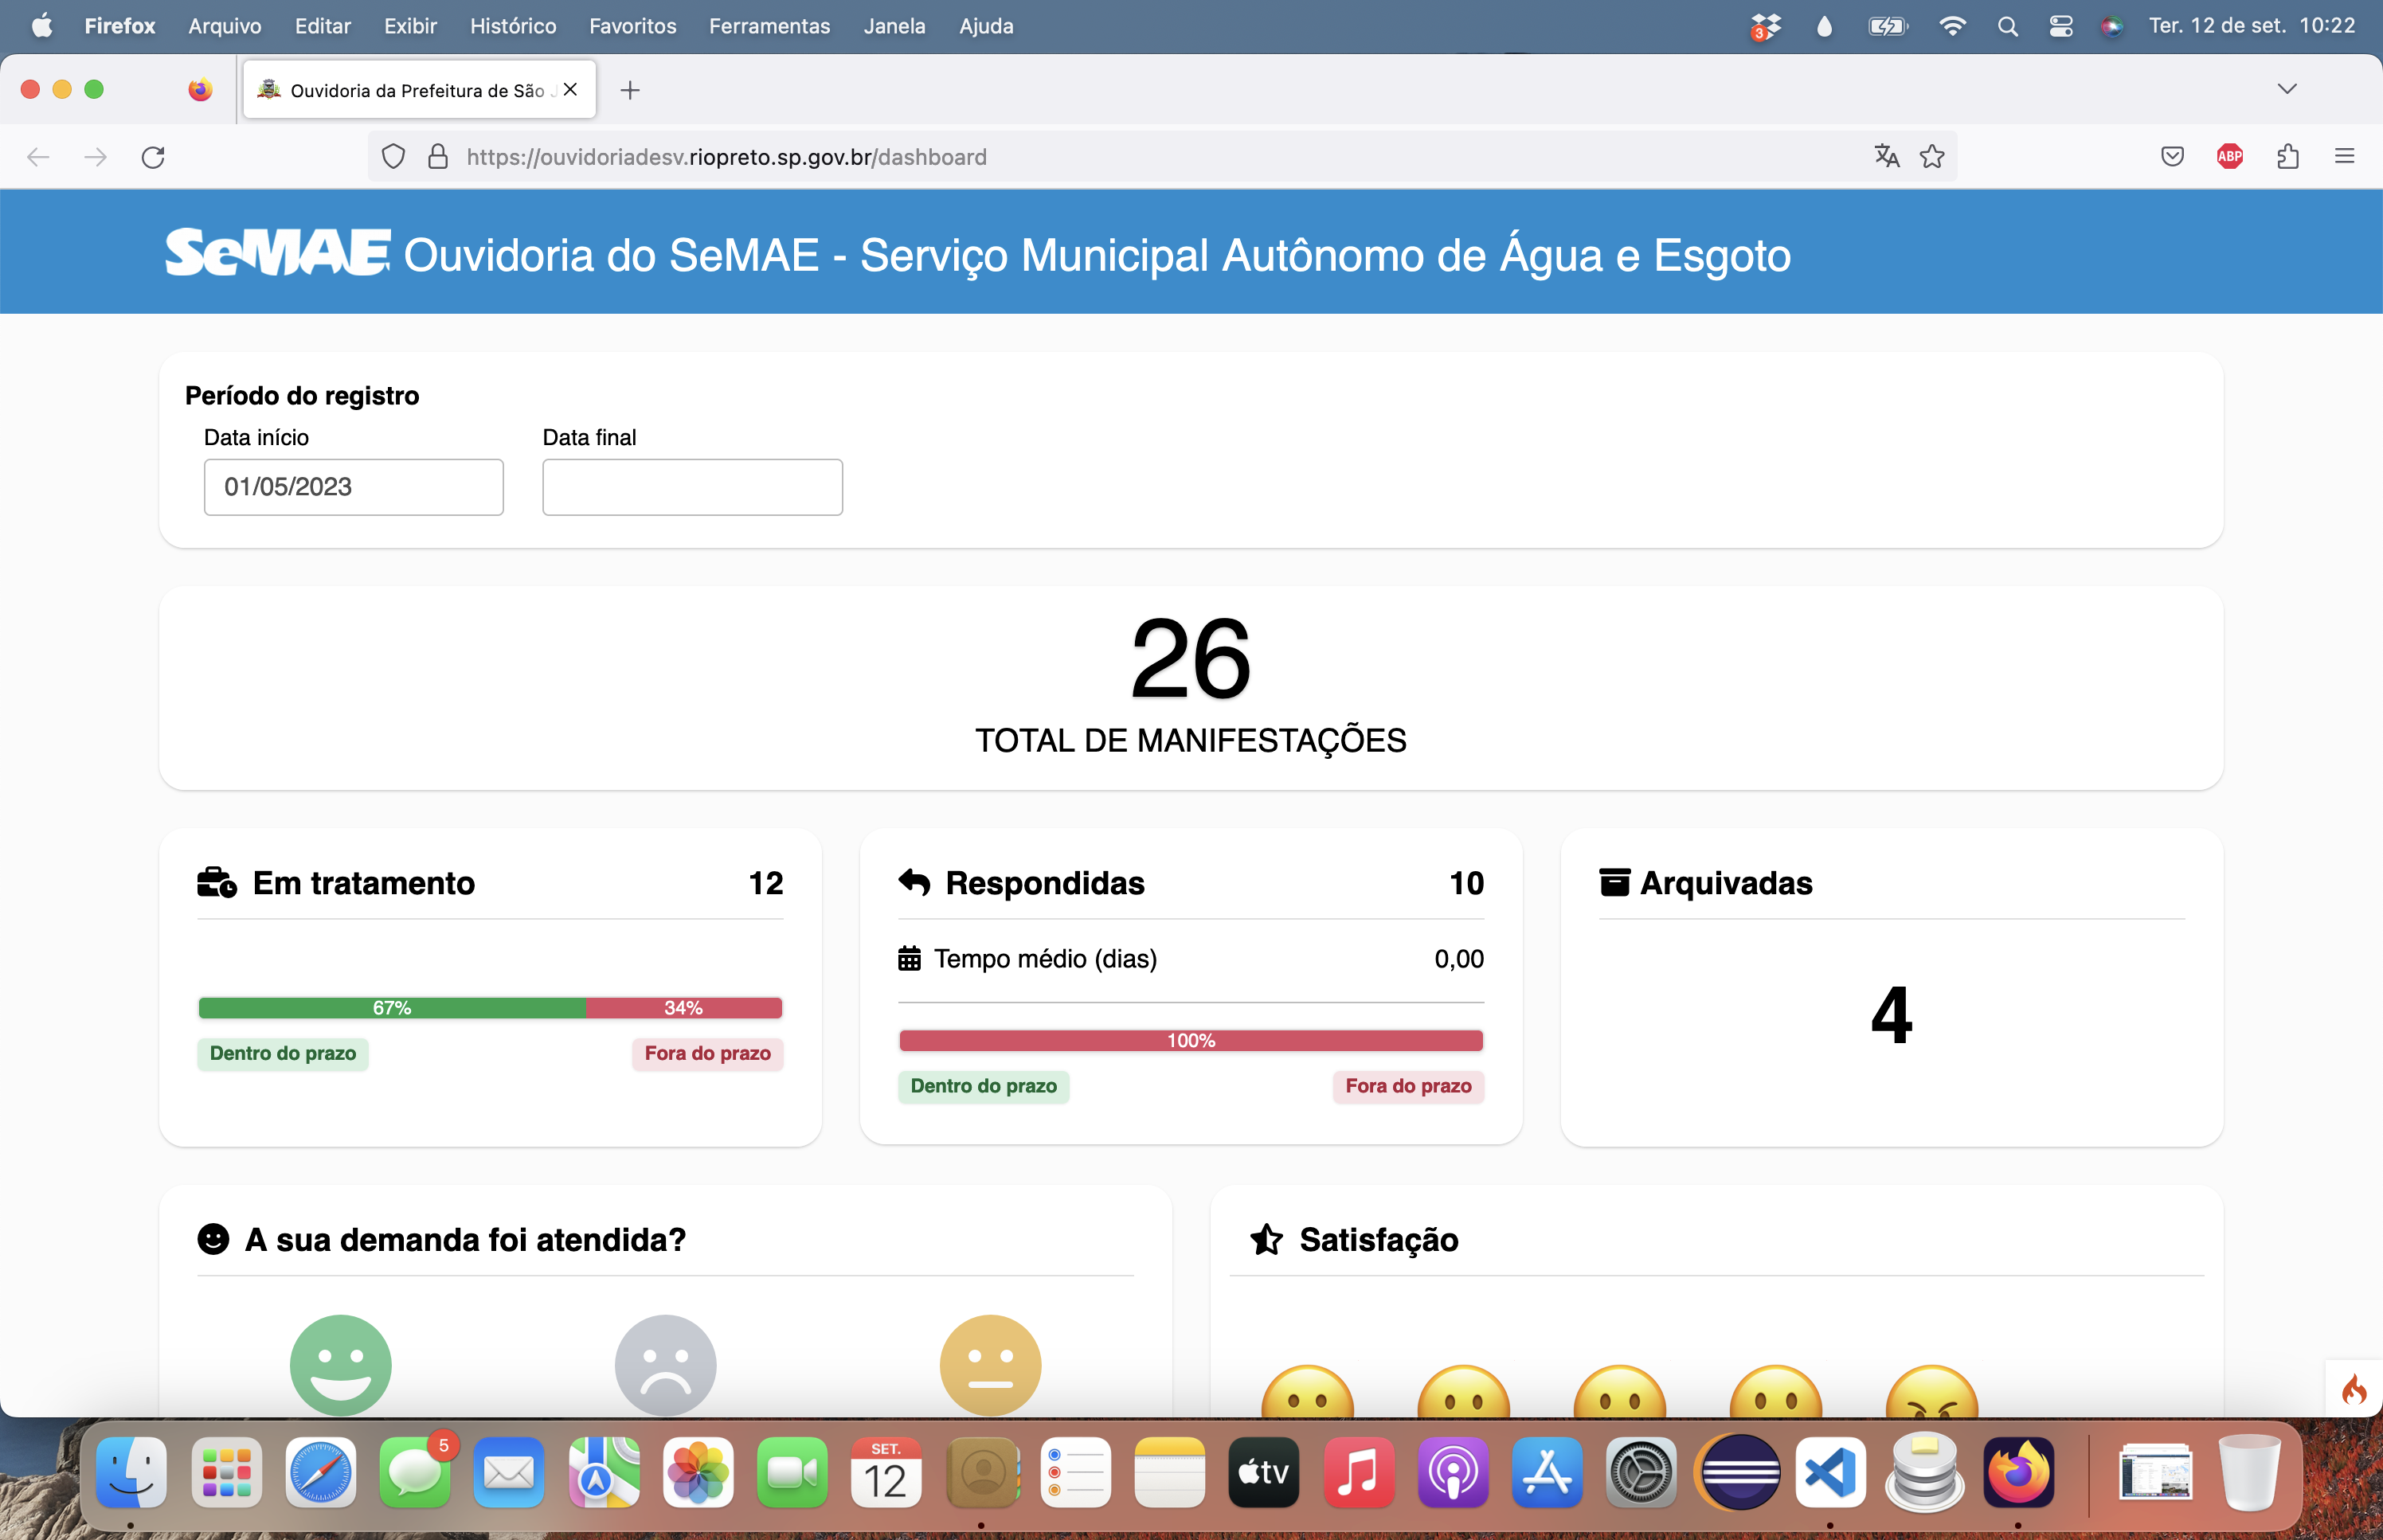Click the Fora do prazo badge under Respondidas
The width and height of the screenshot is (2383, 1540).
tap(1407, 1086)
